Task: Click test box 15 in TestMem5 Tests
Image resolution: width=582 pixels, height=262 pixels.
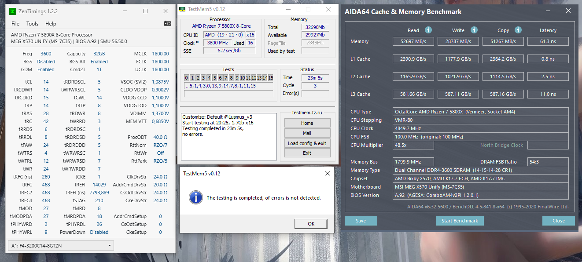Action: 270,78
